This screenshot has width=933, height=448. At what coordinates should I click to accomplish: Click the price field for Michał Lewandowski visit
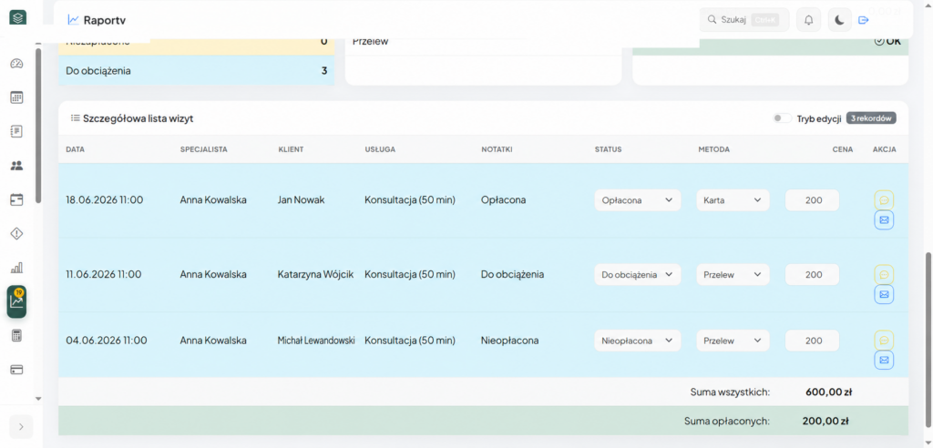pyautogui.click(x=812, y=341)
